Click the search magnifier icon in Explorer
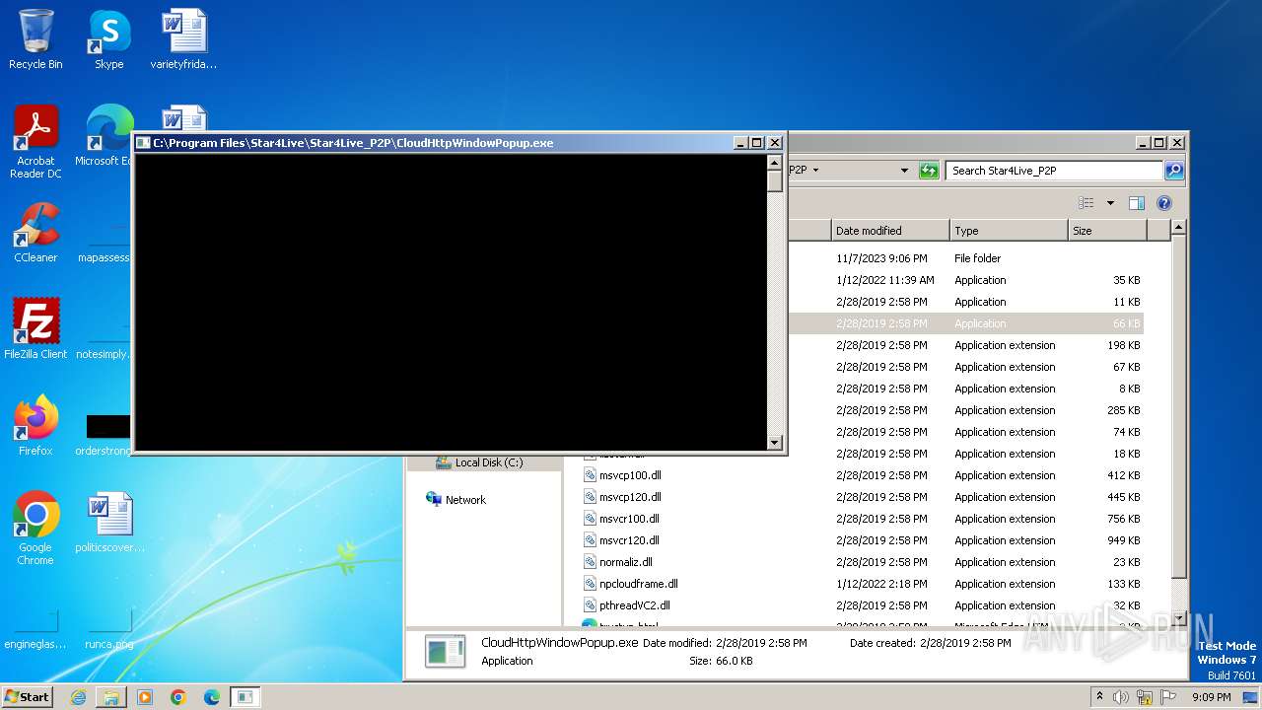Viewport: 1262px width, 710px height. tap(1174, 171)
